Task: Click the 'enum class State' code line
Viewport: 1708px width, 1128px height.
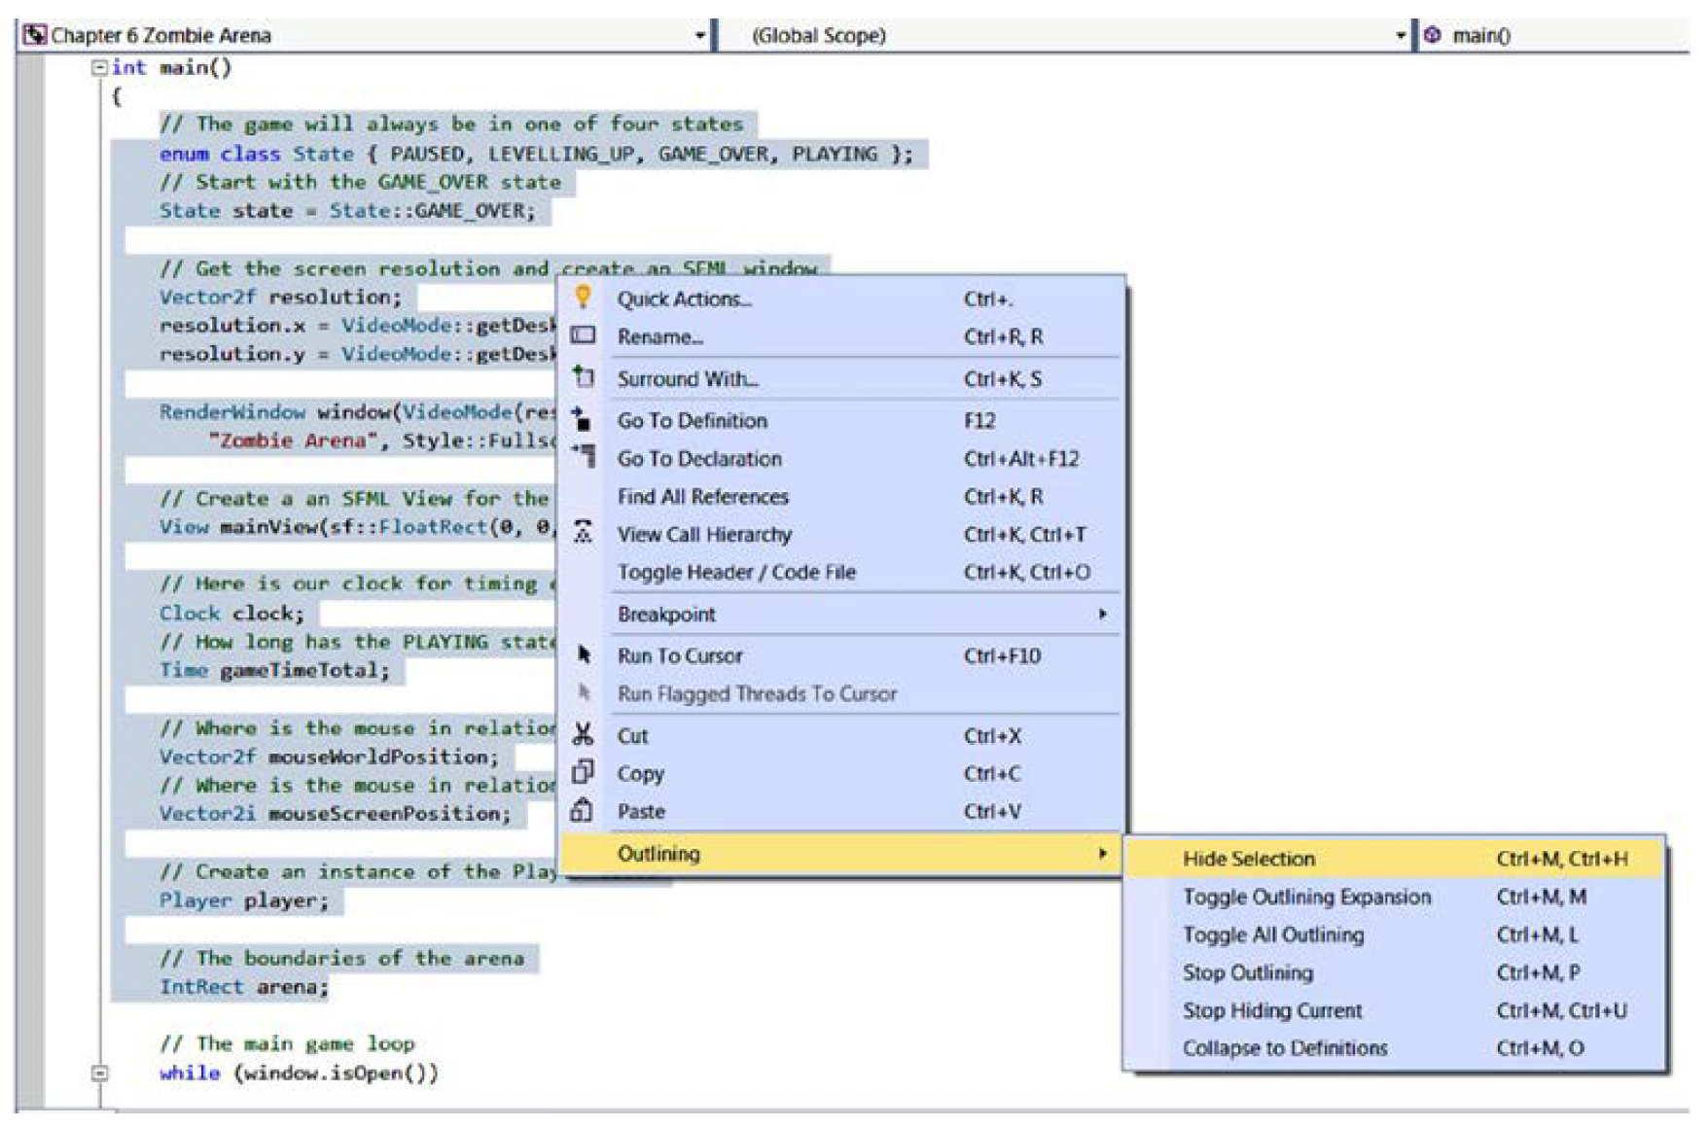Action: pyautogui.click(x=536, y=154)
